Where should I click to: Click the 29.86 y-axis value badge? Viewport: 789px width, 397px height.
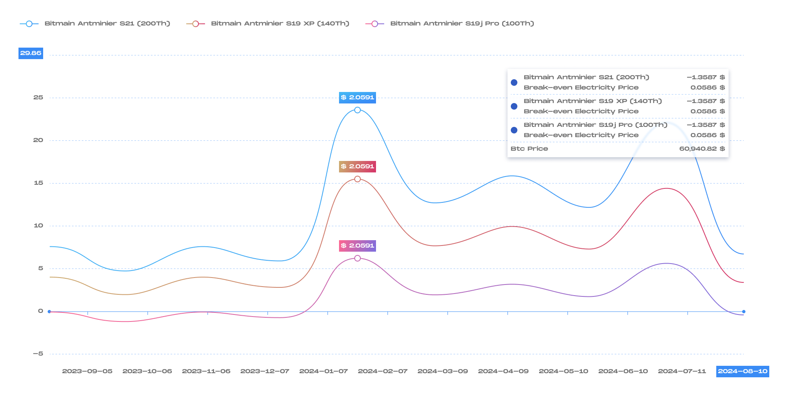(x=31, y=53)
